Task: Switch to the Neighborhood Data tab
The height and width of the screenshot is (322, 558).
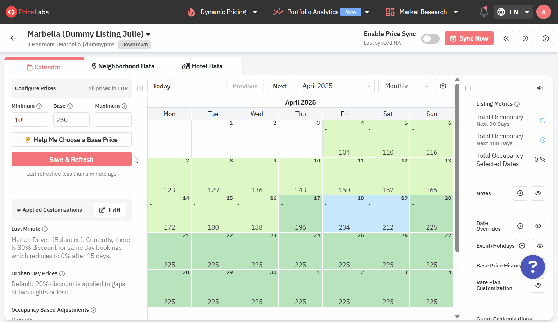Action: (x=123, y=66)
